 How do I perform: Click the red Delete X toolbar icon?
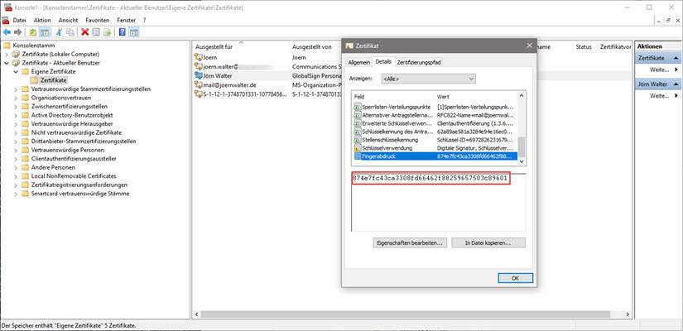tap(84, 31)
